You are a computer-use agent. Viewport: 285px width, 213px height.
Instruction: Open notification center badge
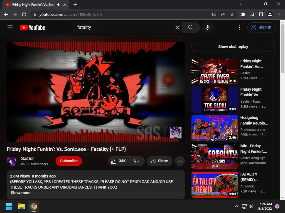277,206
